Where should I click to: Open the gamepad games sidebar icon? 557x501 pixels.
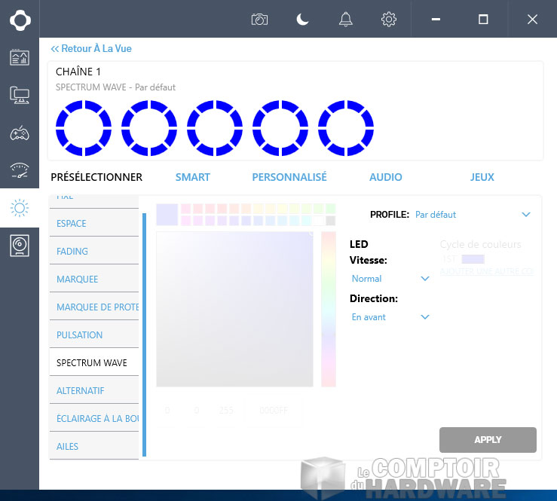click(20, 133)
